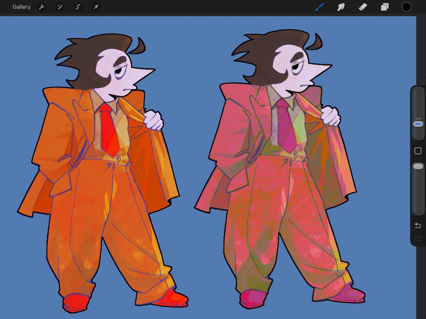Activate the Selection tool
This screenshot has height=319, width=426.
tap(78, 7)
